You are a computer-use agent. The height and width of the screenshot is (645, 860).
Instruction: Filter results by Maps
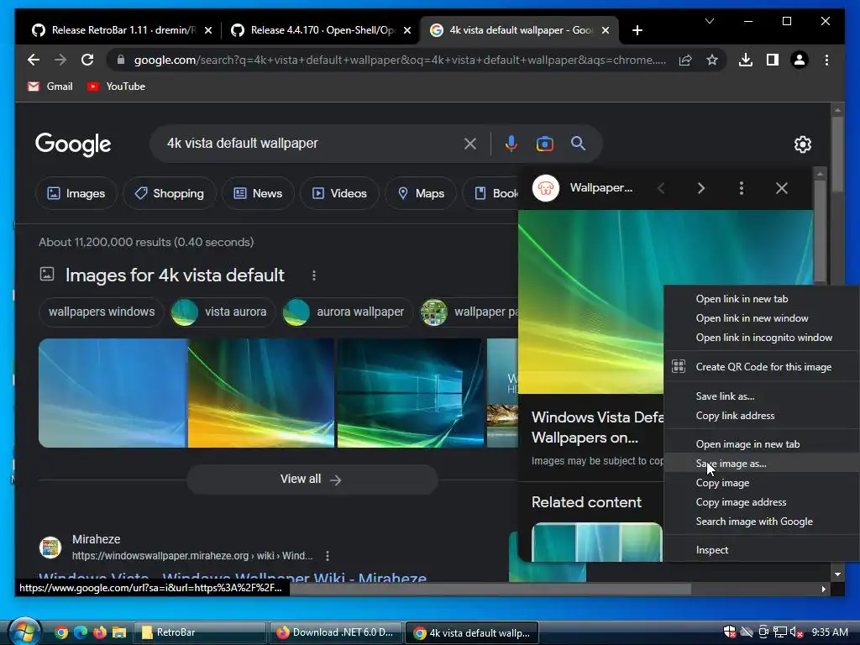421,193
